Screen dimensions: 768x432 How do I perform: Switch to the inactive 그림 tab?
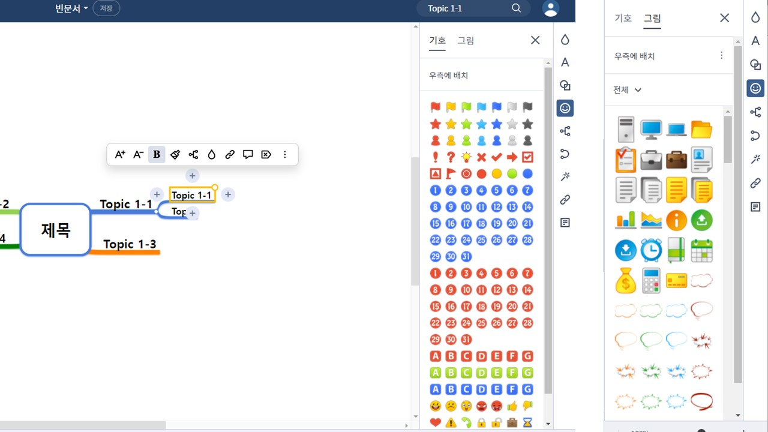(x=466, y=41)
